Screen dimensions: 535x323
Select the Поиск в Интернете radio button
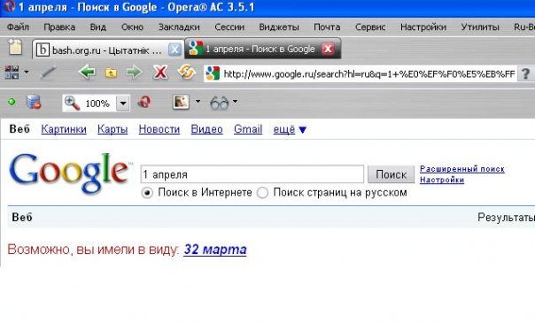pos(147,193)
